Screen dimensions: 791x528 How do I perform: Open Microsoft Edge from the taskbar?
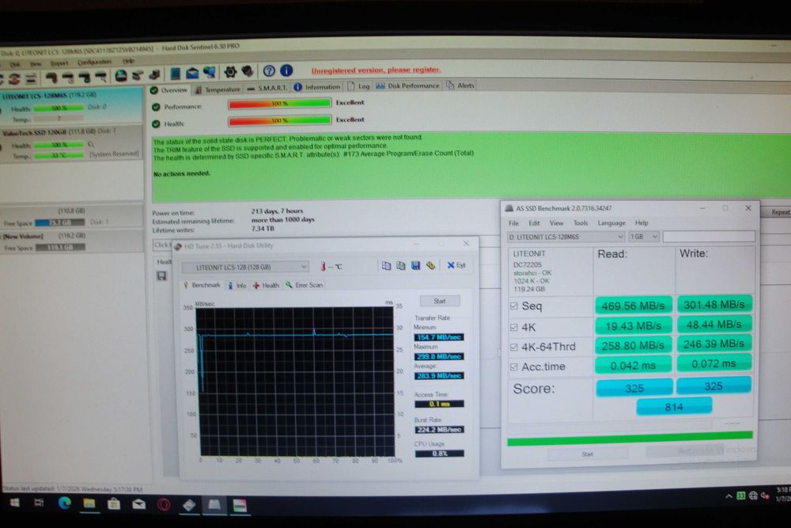point(65,503)
